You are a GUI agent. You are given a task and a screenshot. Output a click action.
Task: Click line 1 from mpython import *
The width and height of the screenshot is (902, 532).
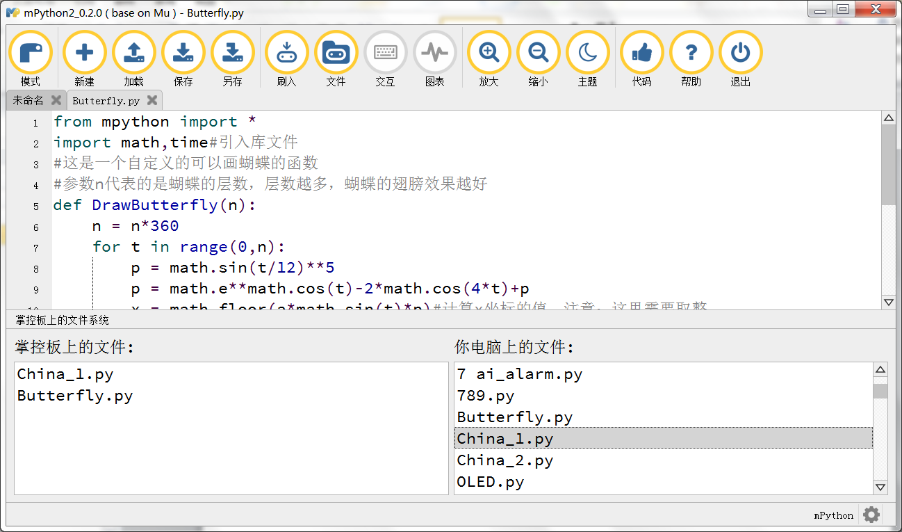[x=155, y=122]
